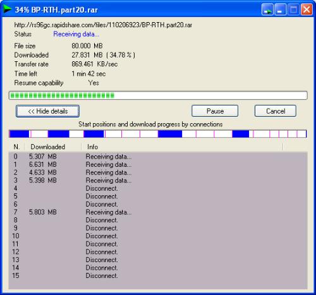Select connection 7 row with 5.803 MB
The image size is (316, 295).
(x=158, y=212)
